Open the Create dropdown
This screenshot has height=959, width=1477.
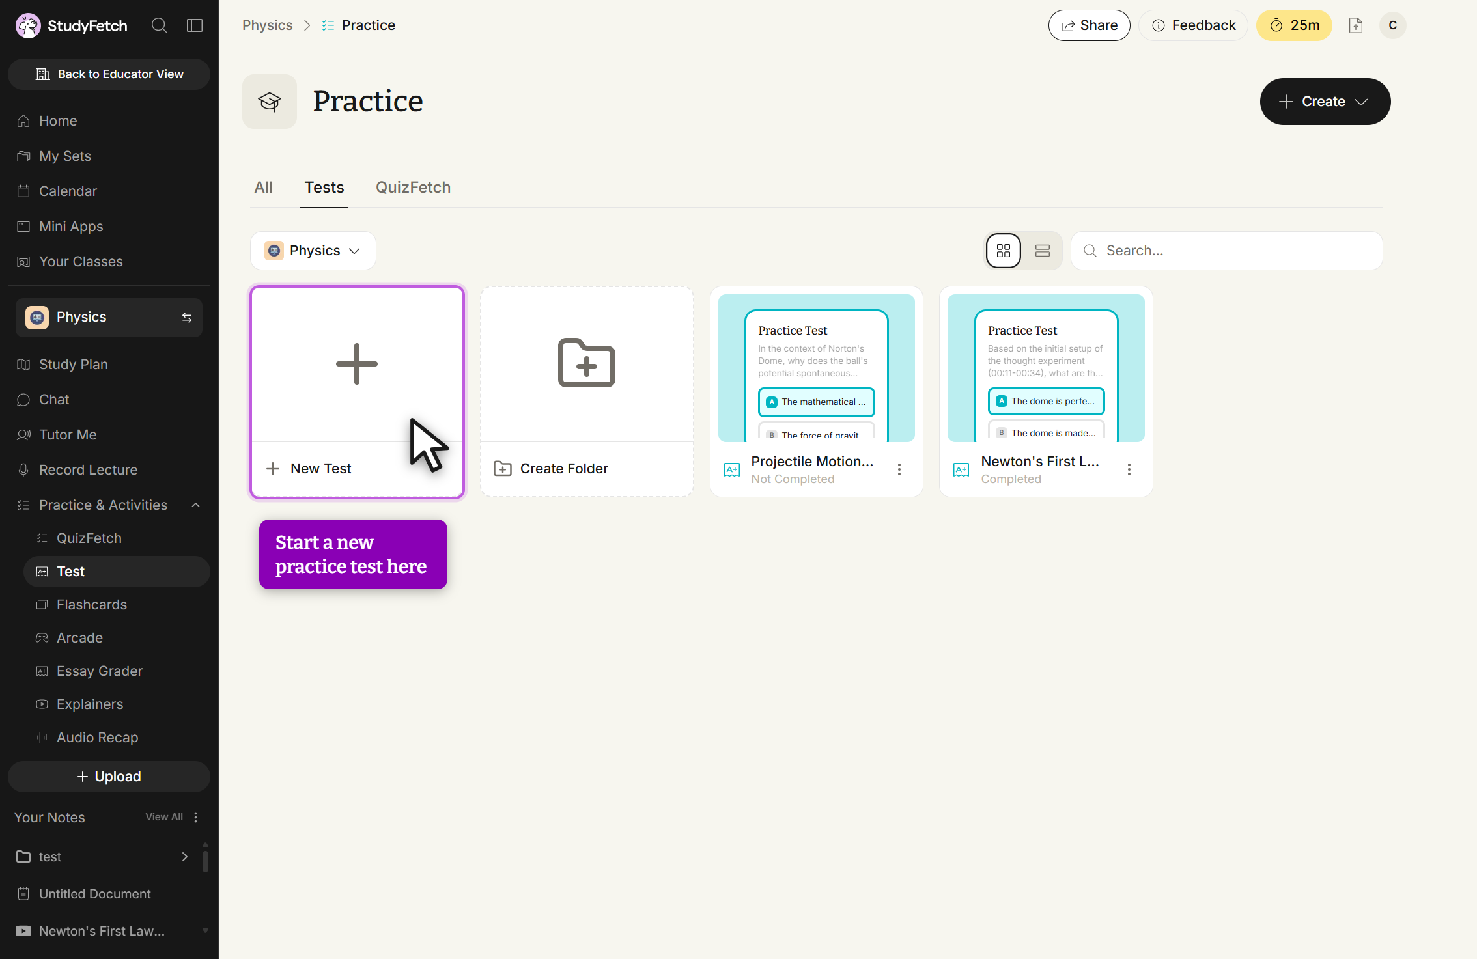pos(1325,102)
